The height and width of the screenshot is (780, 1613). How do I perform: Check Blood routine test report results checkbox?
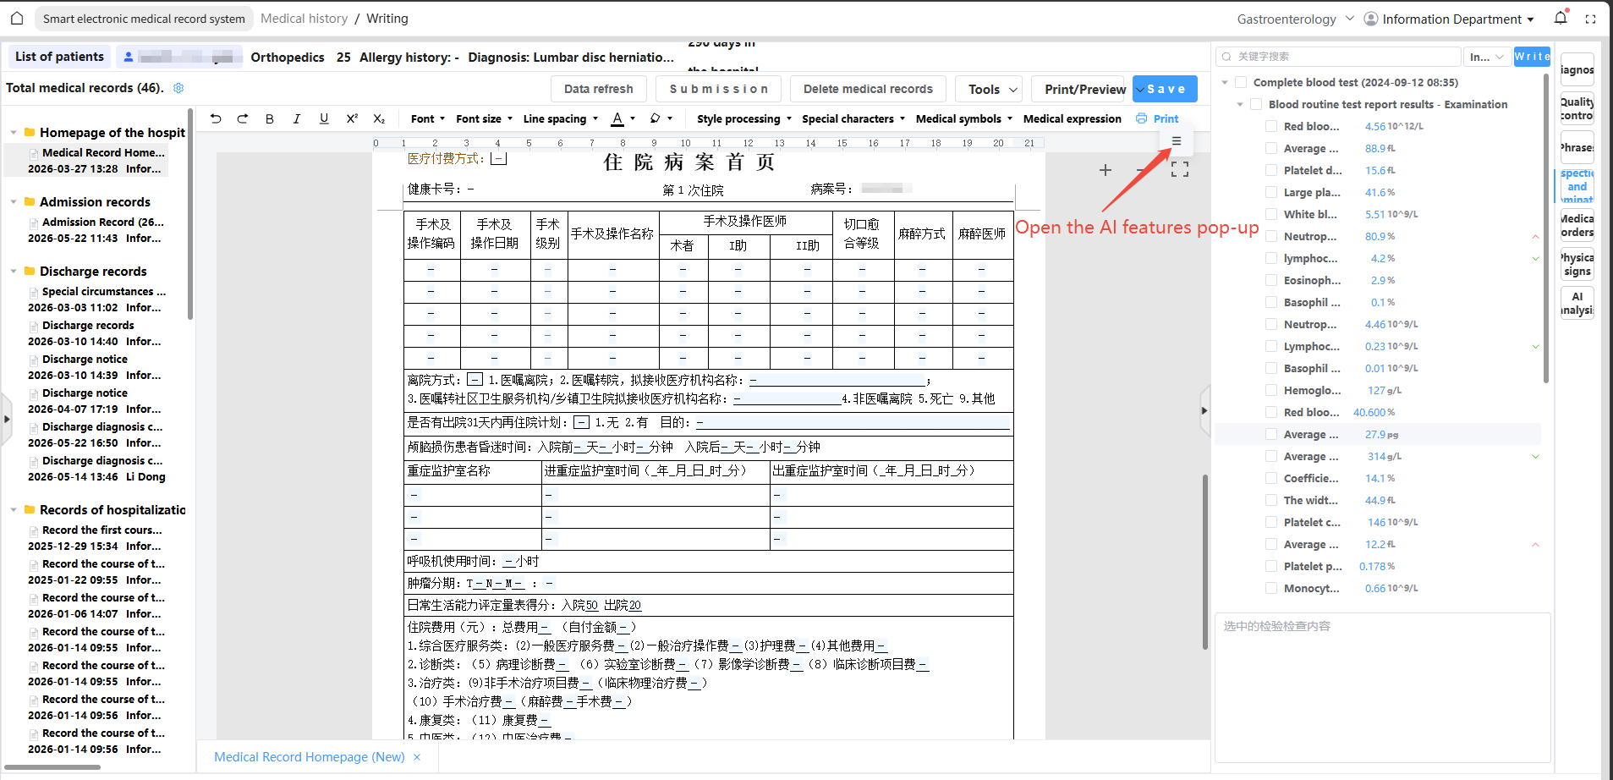1256,104
